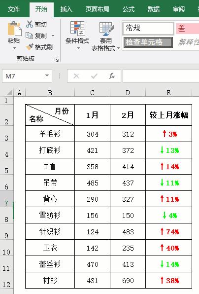This screenshot has height=294, width=199.
Task: Expand the Copy dropdown arrow
Action: point(53,36)
